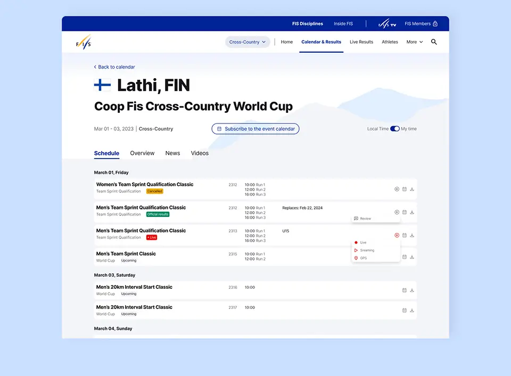
Task: Click Inside FIS in top bar
Action: click(343, 23)
